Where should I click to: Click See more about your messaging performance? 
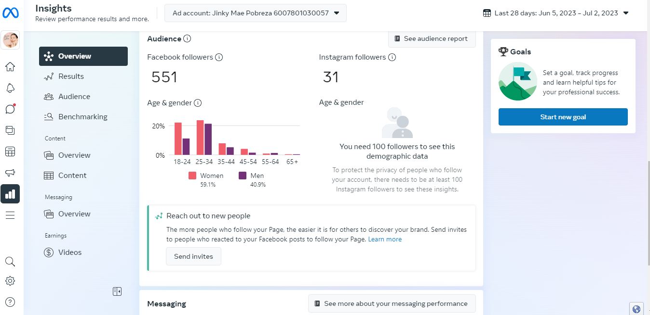click(392, 303)
